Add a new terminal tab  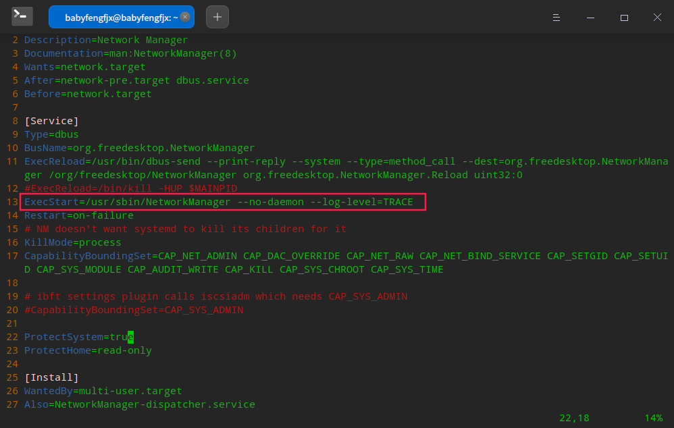(x=217, y=18)
